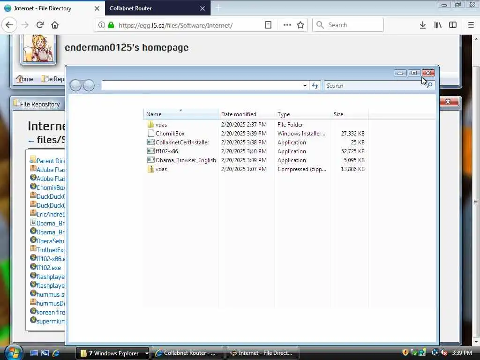Click Show Desktop quick launch icon
The image size is (480, 360).
coord(34,353)
